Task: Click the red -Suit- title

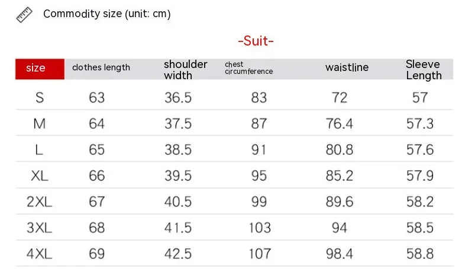Action: [256, 41]
